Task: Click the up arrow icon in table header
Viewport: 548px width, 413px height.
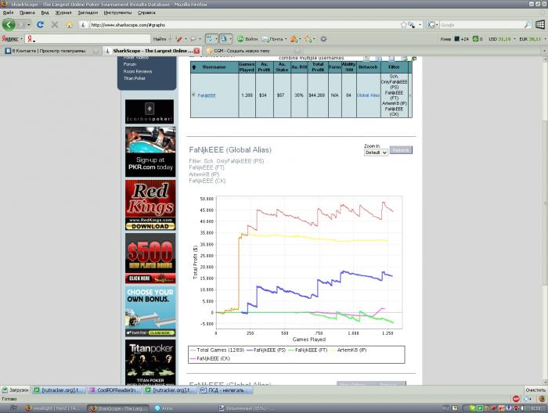Action: (194, 67)
